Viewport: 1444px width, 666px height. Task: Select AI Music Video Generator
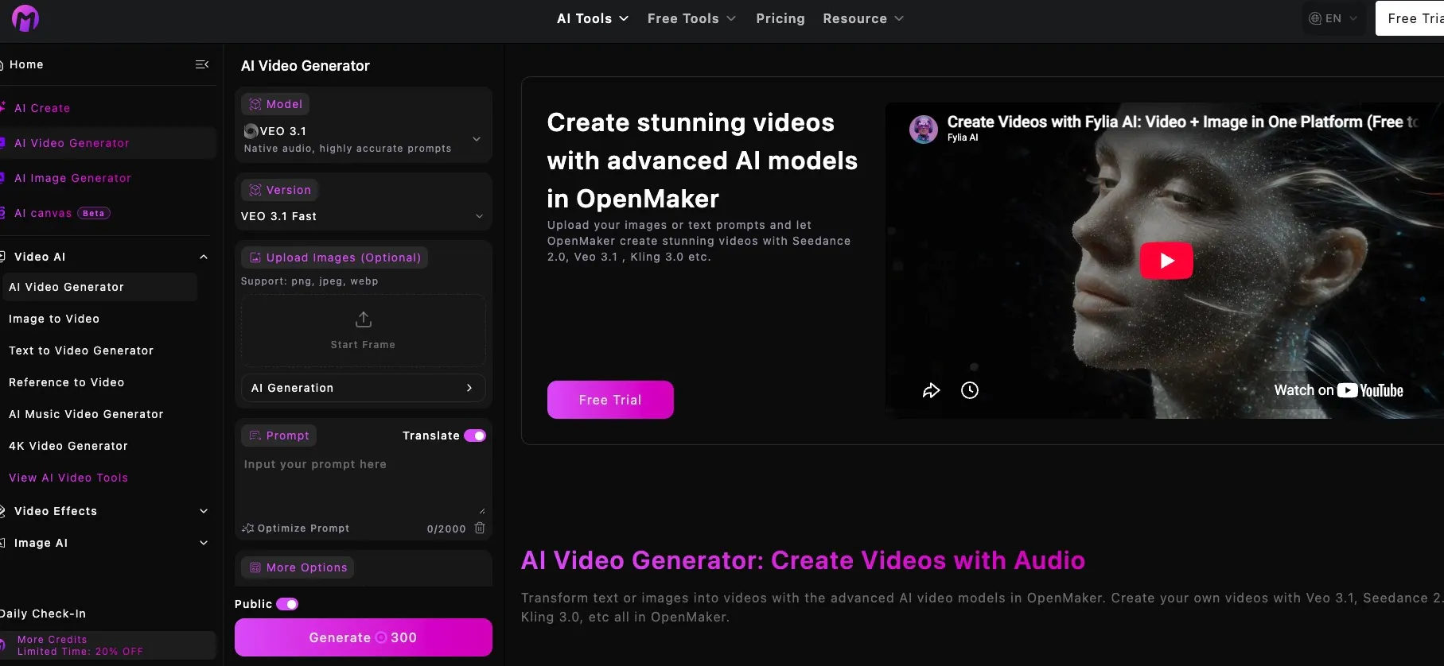pyautogui.click(x=86, y=414)
